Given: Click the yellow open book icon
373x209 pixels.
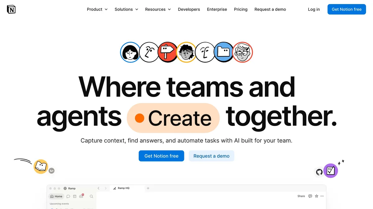Looking at the screenshot, I should pyautogui.click(x=41, y=167).
